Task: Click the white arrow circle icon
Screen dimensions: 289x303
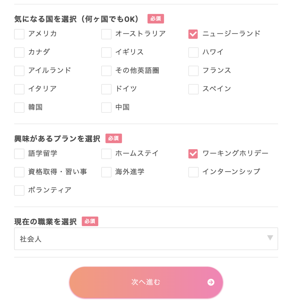Action: coord(211,282)
